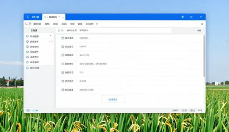Image resolution: width=229 pixels, height=132 pixels.
Task: Click the first of four right status bar labels
Action: point(176,110)
